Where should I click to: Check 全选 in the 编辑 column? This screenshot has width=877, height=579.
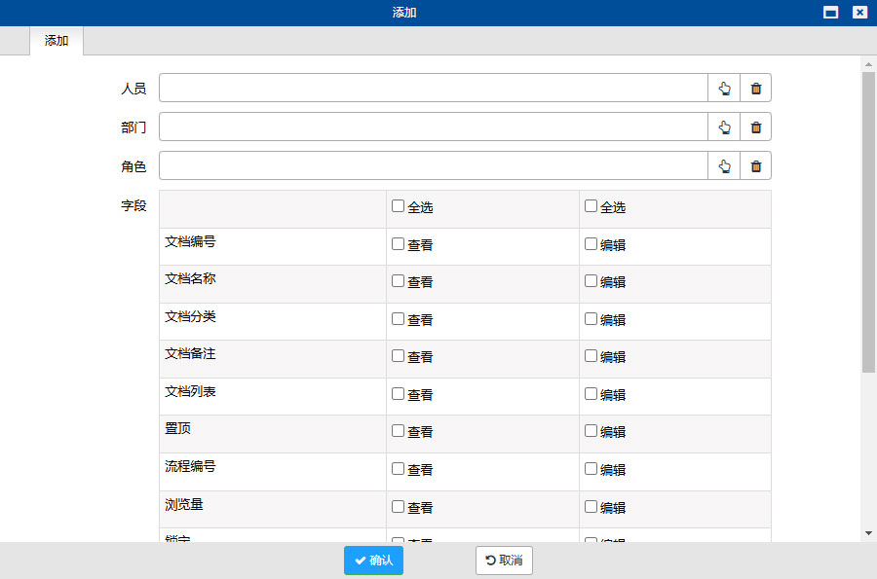[591, 206]
